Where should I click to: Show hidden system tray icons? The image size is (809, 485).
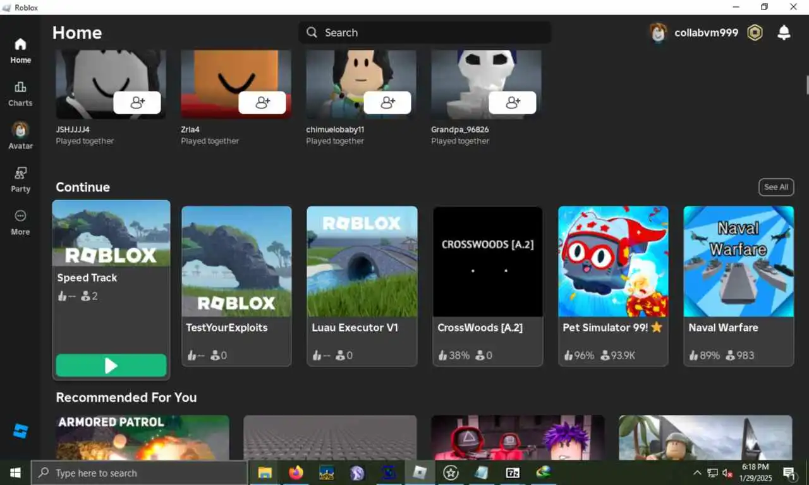[697, 472]
